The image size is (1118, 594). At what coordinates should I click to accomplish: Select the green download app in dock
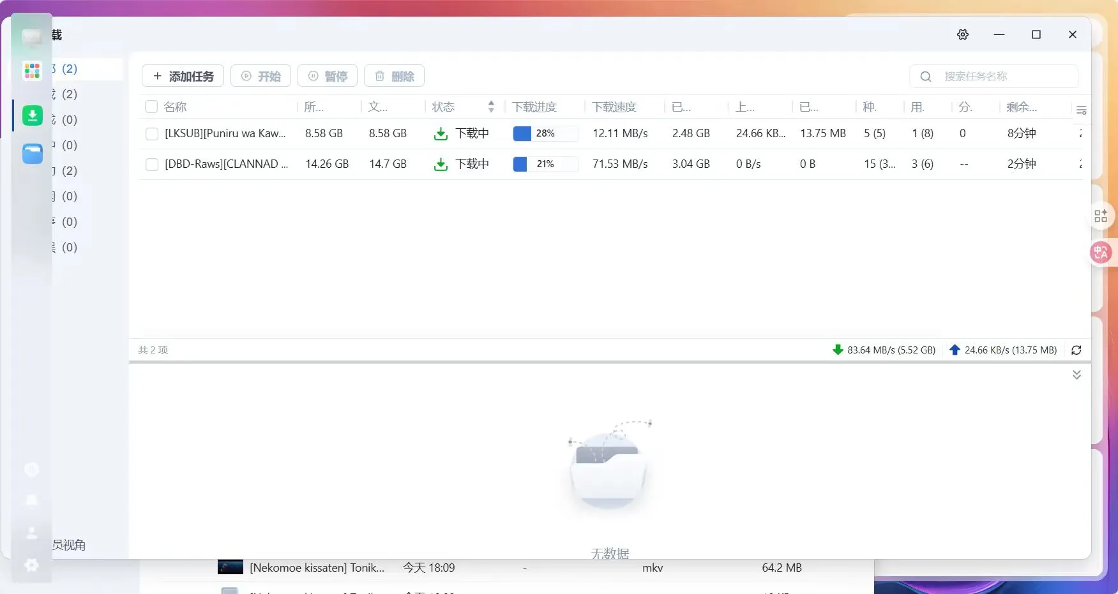pyautogui.click(x=33, y=115)
